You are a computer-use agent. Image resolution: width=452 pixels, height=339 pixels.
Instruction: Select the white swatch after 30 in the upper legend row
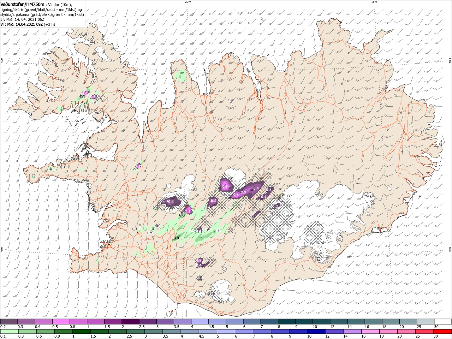point(442,322)
